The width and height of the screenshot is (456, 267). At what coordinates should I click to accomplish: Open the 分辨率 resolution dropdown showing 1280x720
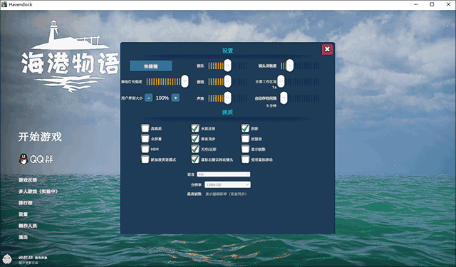(227, 184)
